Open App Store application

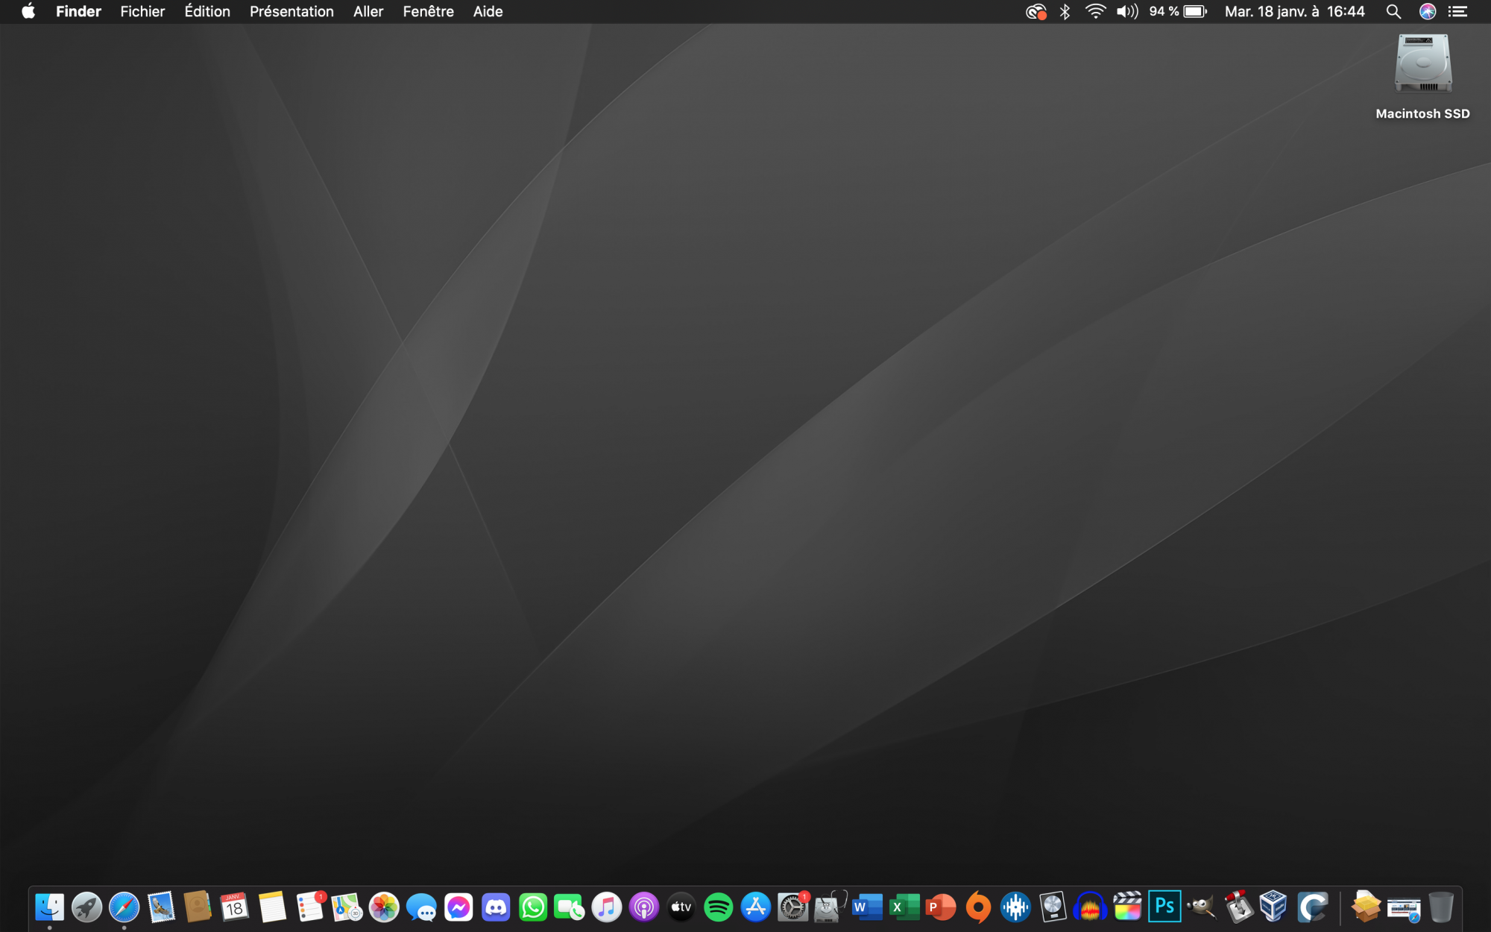click(754, 907)
